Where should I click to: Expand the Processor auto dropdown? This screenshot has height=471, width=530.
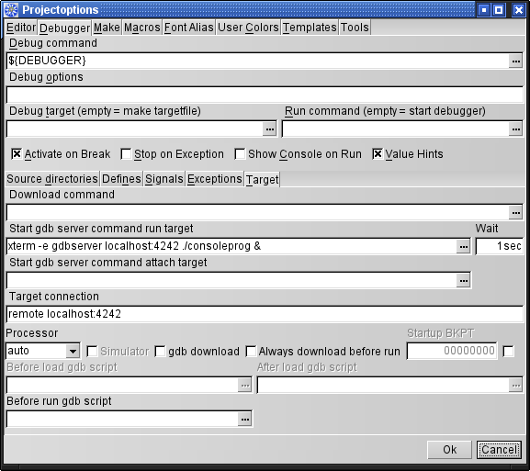[73, 351]
